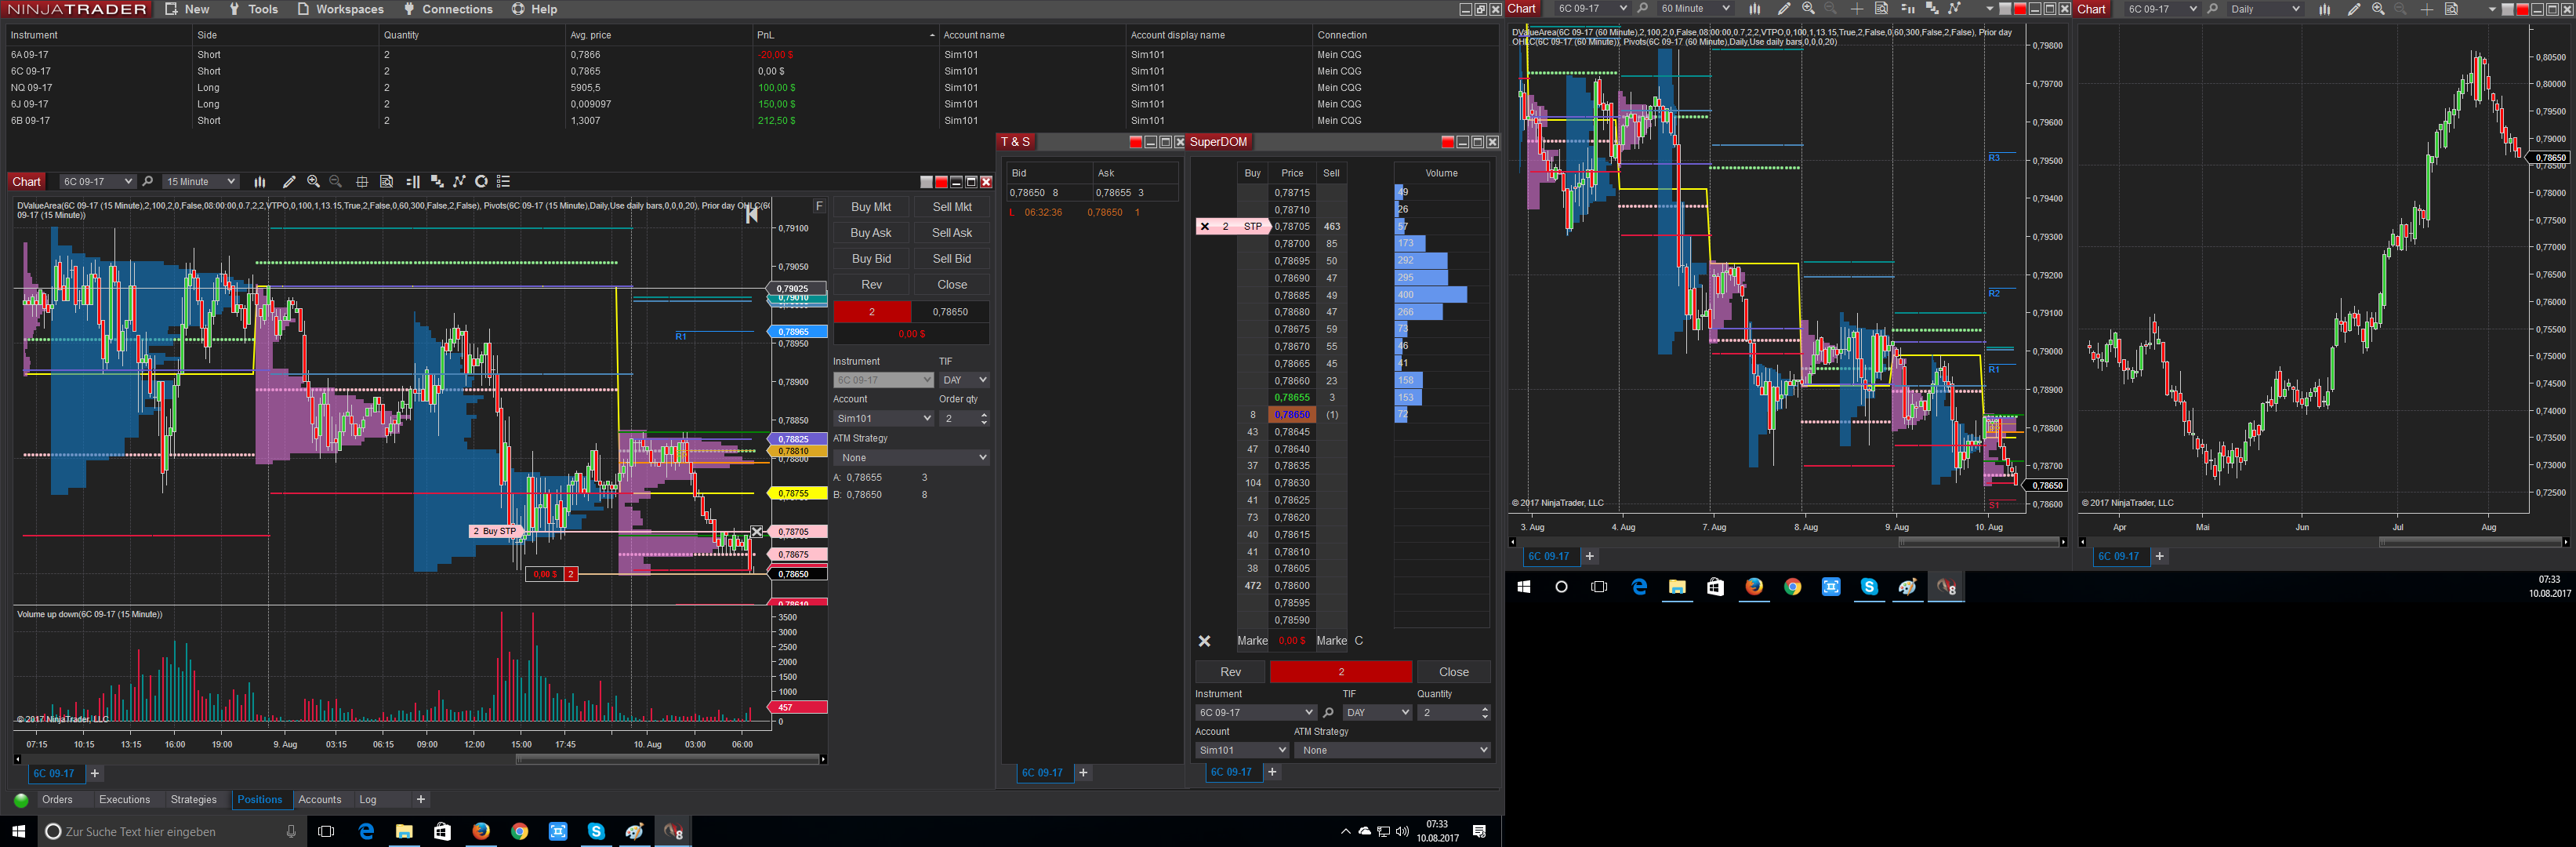Toggle red link button in T & S title
The image size is (2576, 847).
(1135, 142)
